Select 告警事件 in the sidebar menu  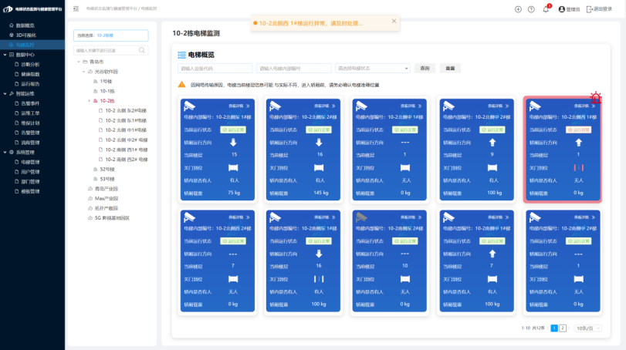point(29,103)
